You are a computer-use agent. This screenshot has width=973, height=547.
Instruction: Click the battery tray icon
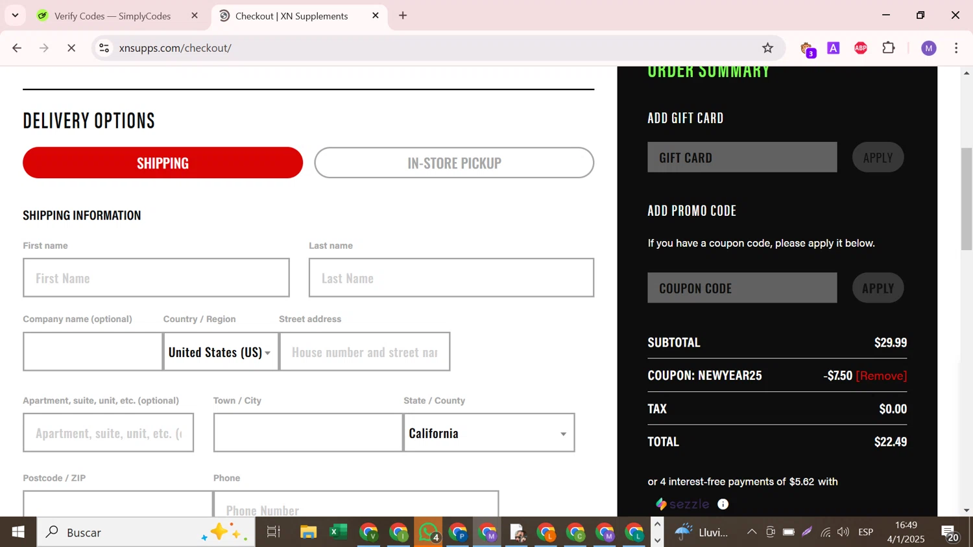click(789, 532)
